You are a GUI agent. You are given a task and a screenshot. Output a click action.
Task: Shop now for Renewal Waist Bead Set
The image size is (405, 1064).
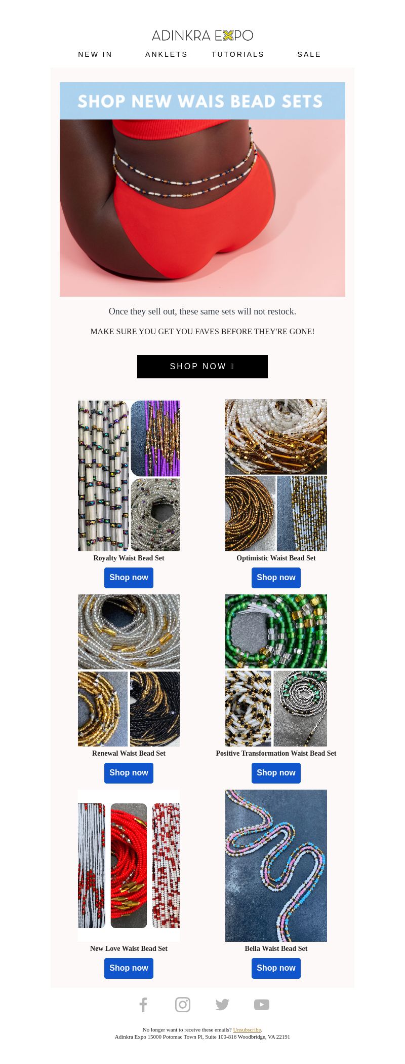point(129,773)
